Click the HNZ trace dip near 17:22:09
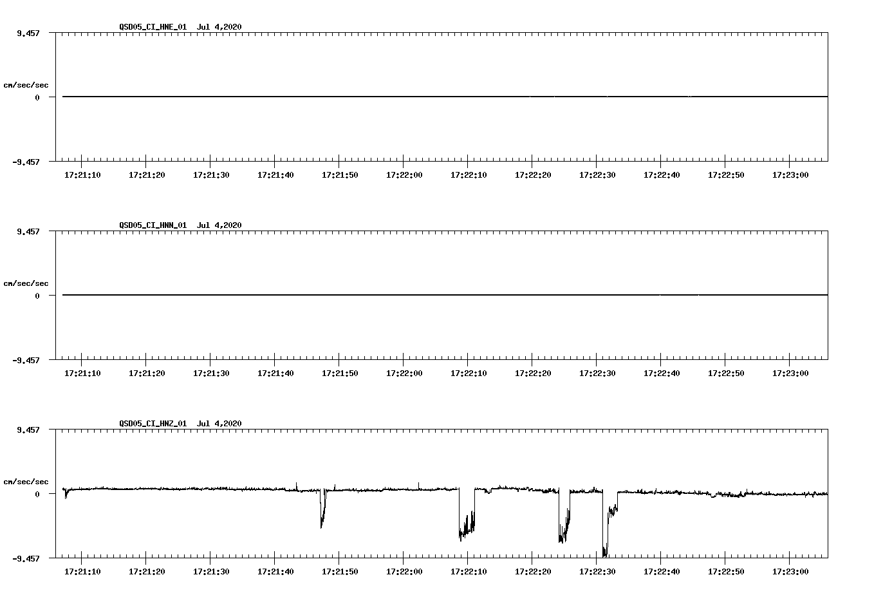The image size is (874, 595). [x=467, y=515]
